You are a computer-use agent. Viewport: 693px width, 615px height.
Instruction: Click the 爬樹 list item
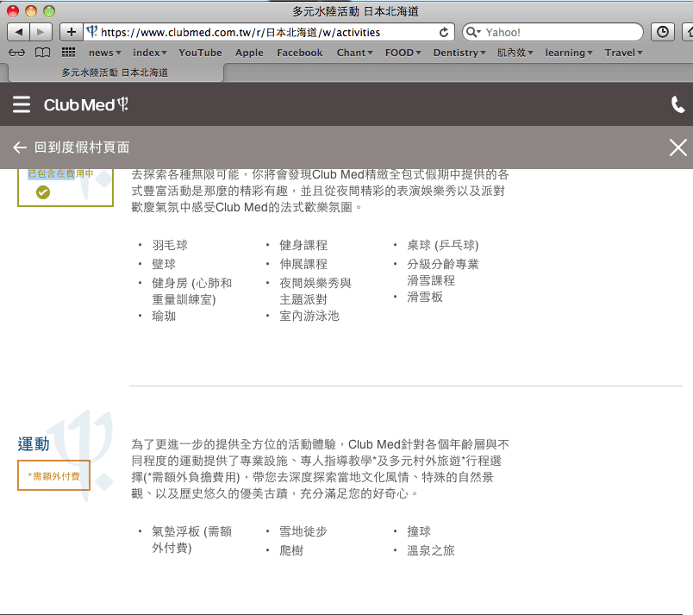(x=291, y=550)
